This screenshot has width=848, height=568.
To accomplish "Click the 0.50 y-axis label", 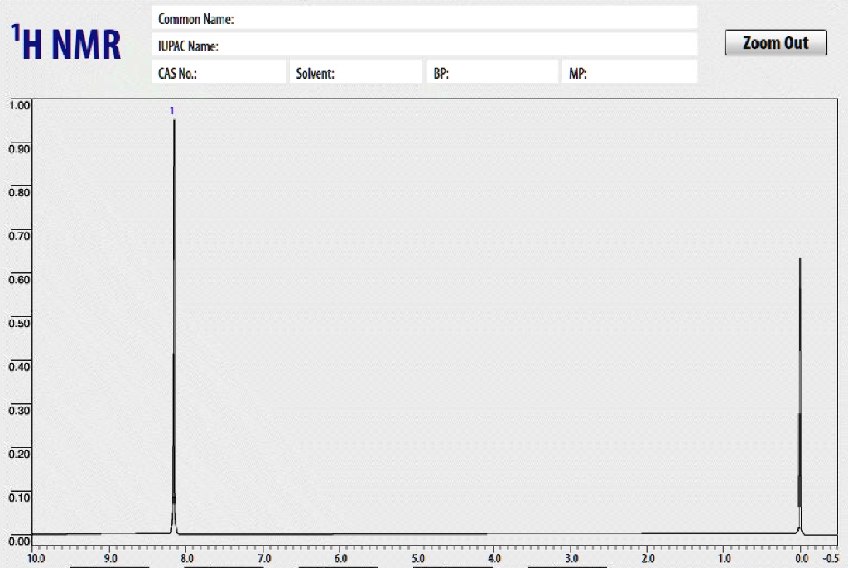I will (x=19, y=323).
